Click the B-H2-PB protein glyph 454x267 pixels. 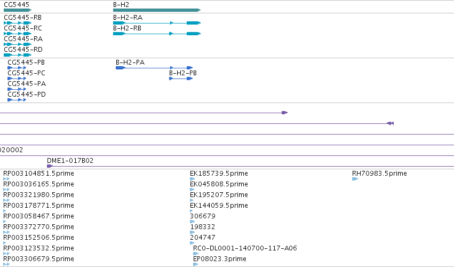(181, 78)
